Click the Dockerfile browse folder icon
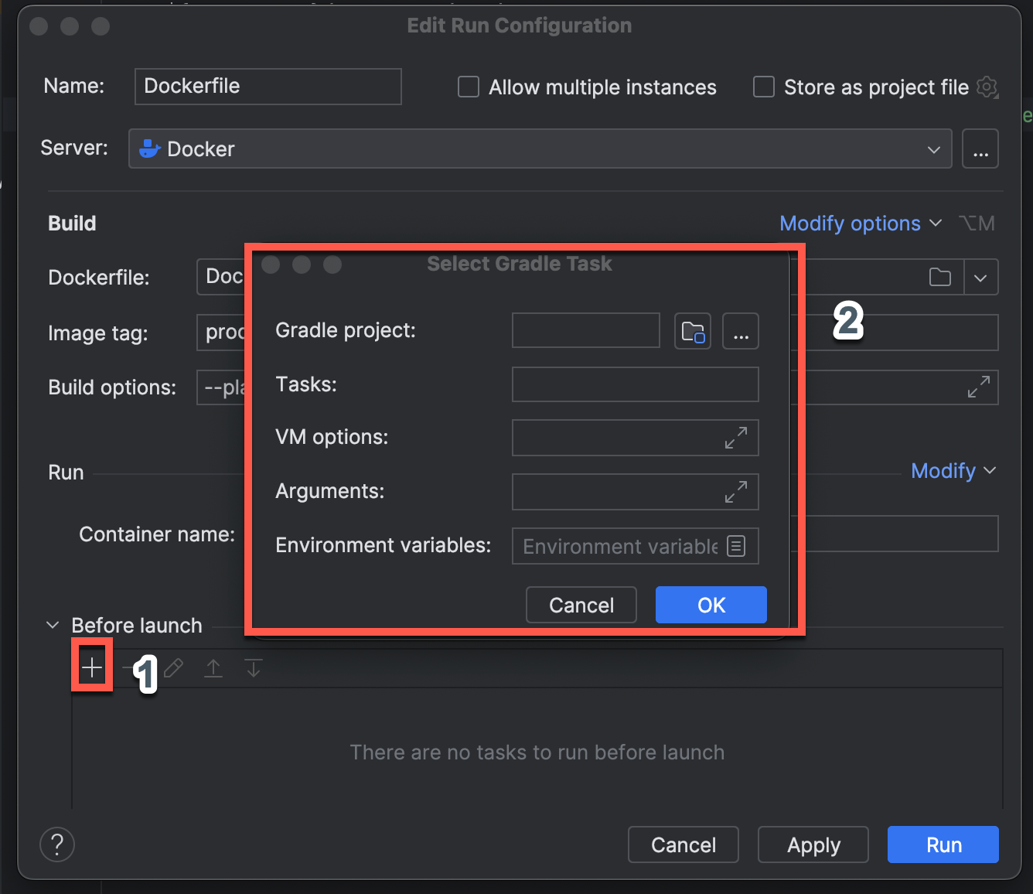 (x=940, y=277)
